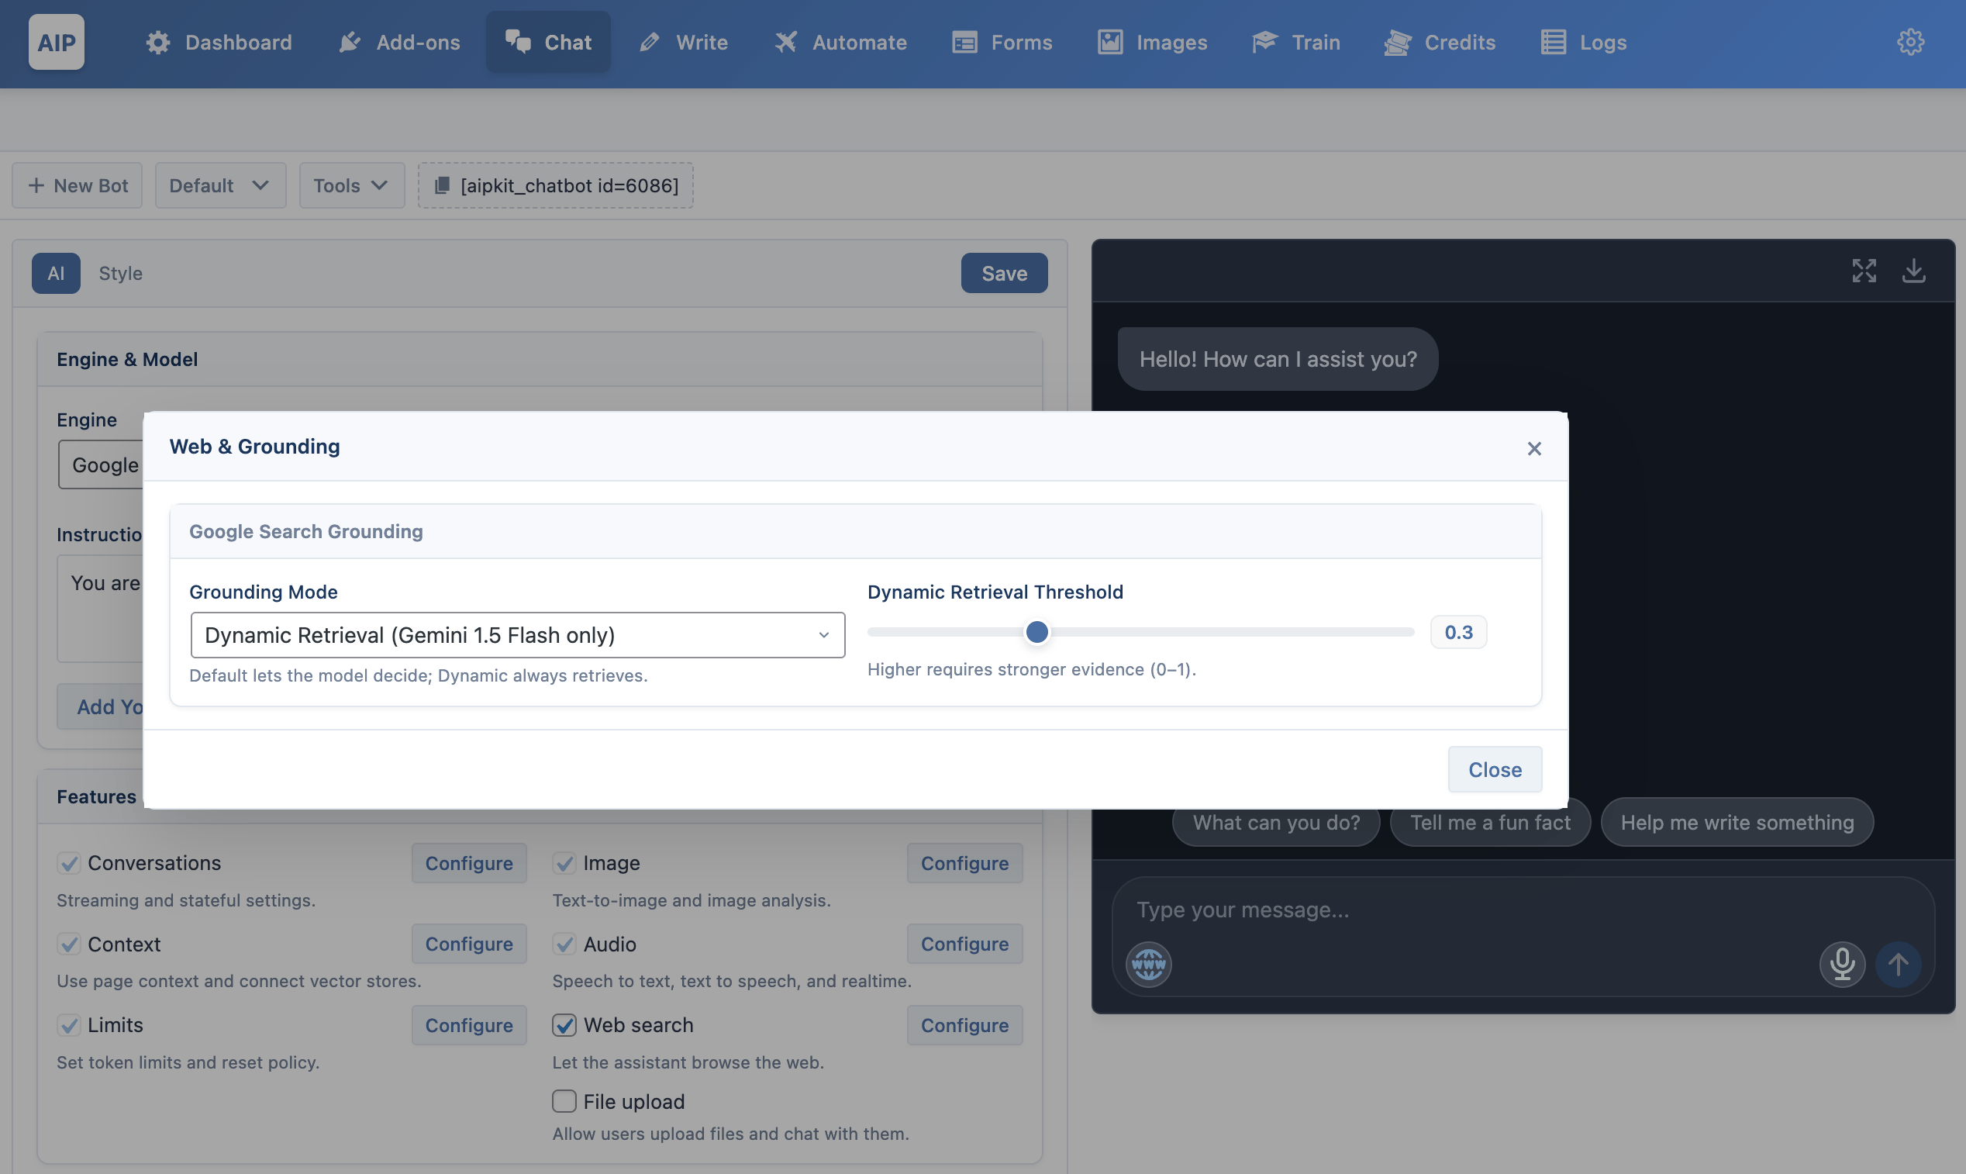The height and width of the screenshot is (1174, 1966).
Task: Click the send message arrow icon
Action: click(x=1898, y=965)
